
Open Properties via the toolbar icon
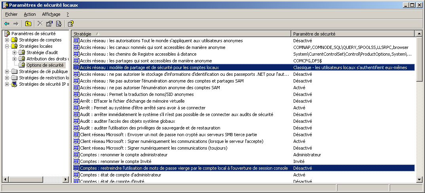[x=49, y=24]
